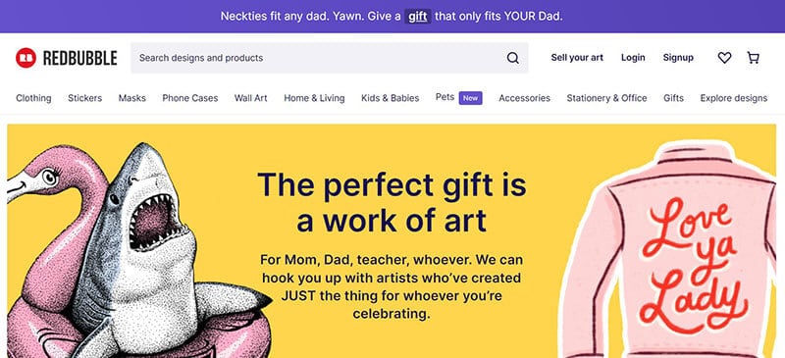Open the Stickers category
This screenshot has width=785, height=358.
pos(85,98)
